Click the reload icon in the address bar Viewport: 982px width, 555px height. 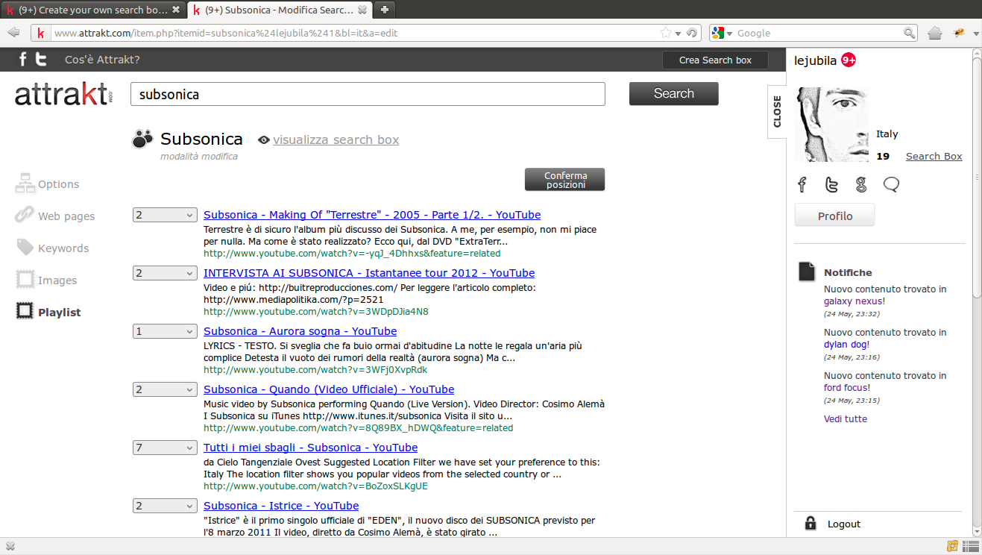tap(692, 33)
